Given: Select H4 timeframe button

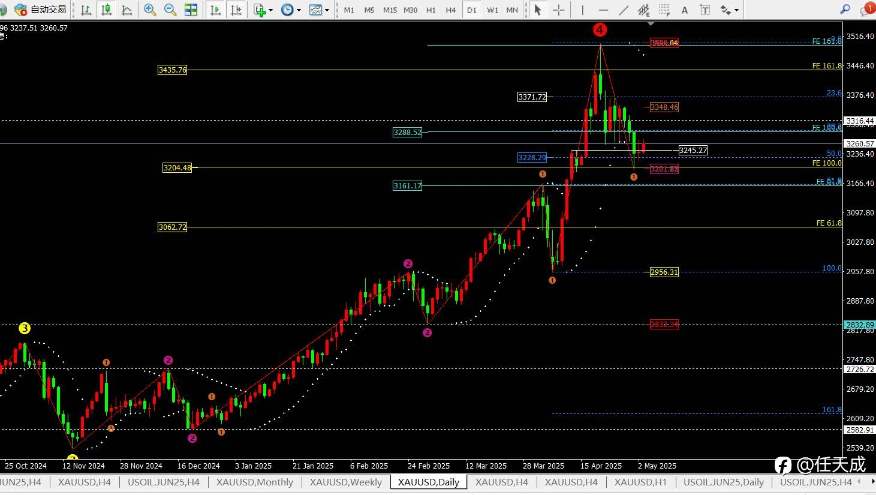Looking at the screenshot, I should (451, 10).
